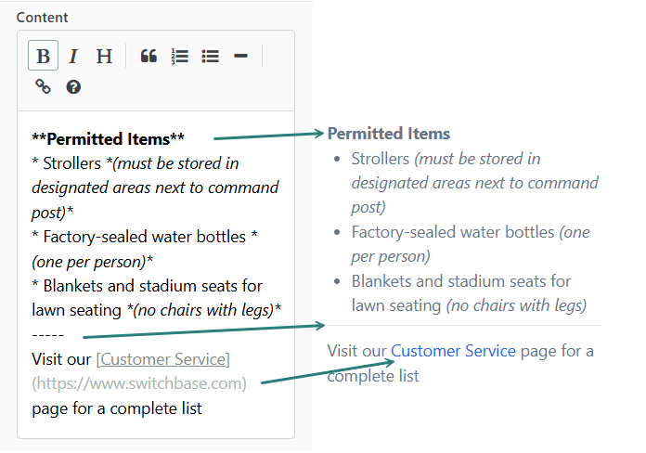Add a blockquote with the quote icon
The width and height of the screenshot is (646, 453).
point(149,56)
